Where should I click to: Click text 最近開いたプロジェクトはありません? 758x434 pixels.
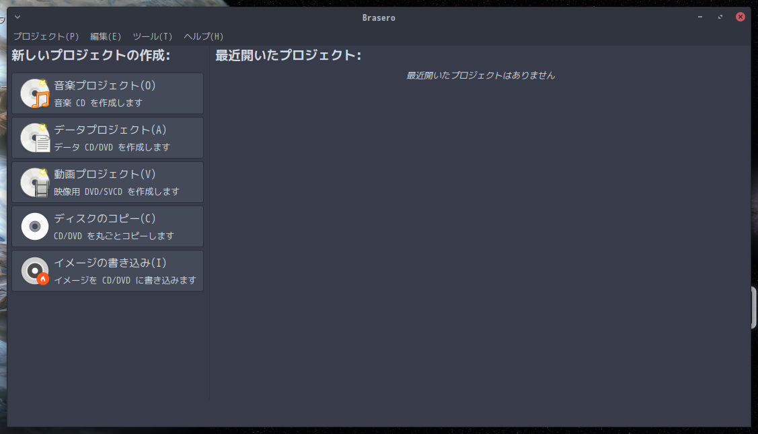pyautogui.click(x=480, y=75)
